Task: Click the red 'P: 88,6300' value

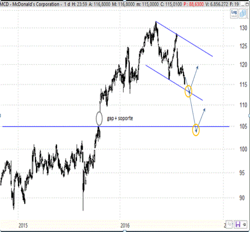Action: pyautogui.click(x=193, y=4)
